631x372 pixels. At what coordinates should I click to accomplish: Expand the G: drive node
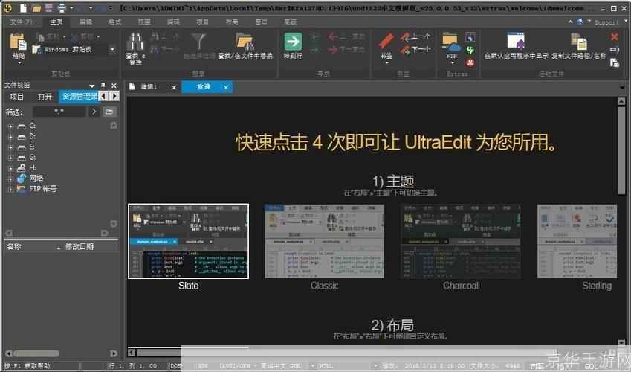(10, 158)
